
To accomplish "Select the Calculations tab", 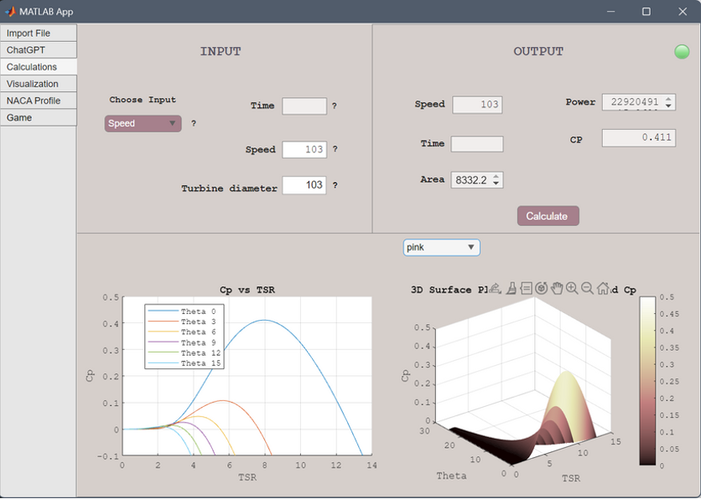I will click(39, 67).
